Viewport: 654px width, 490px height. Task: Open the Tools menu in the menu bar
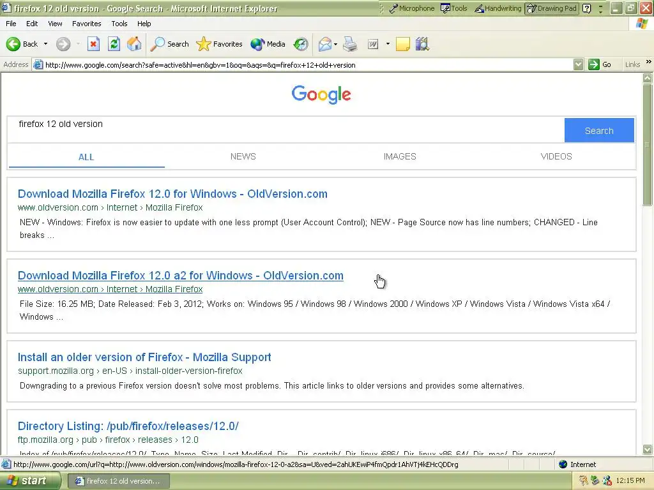119,24
